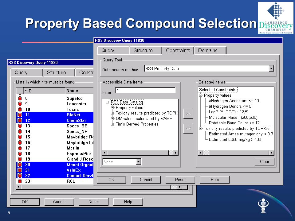Click OK in the front query dialog
Screen dimensions: 295x221
click(111, 180)
